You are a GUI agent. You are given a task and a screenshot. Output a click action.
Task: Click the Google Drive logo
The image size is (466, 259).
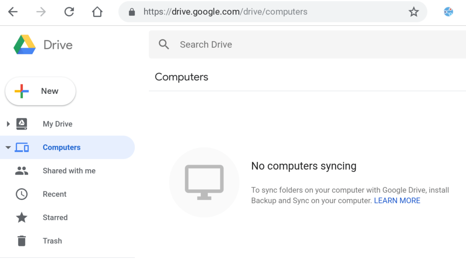pyautogui.click(x=25, y=45)
